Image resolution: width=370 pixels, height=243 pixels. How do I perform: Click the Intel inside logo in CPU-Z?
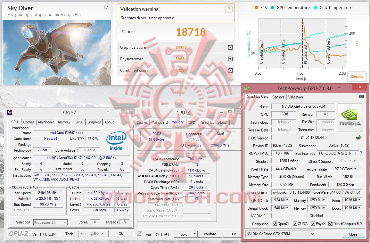tap(116, 141)
